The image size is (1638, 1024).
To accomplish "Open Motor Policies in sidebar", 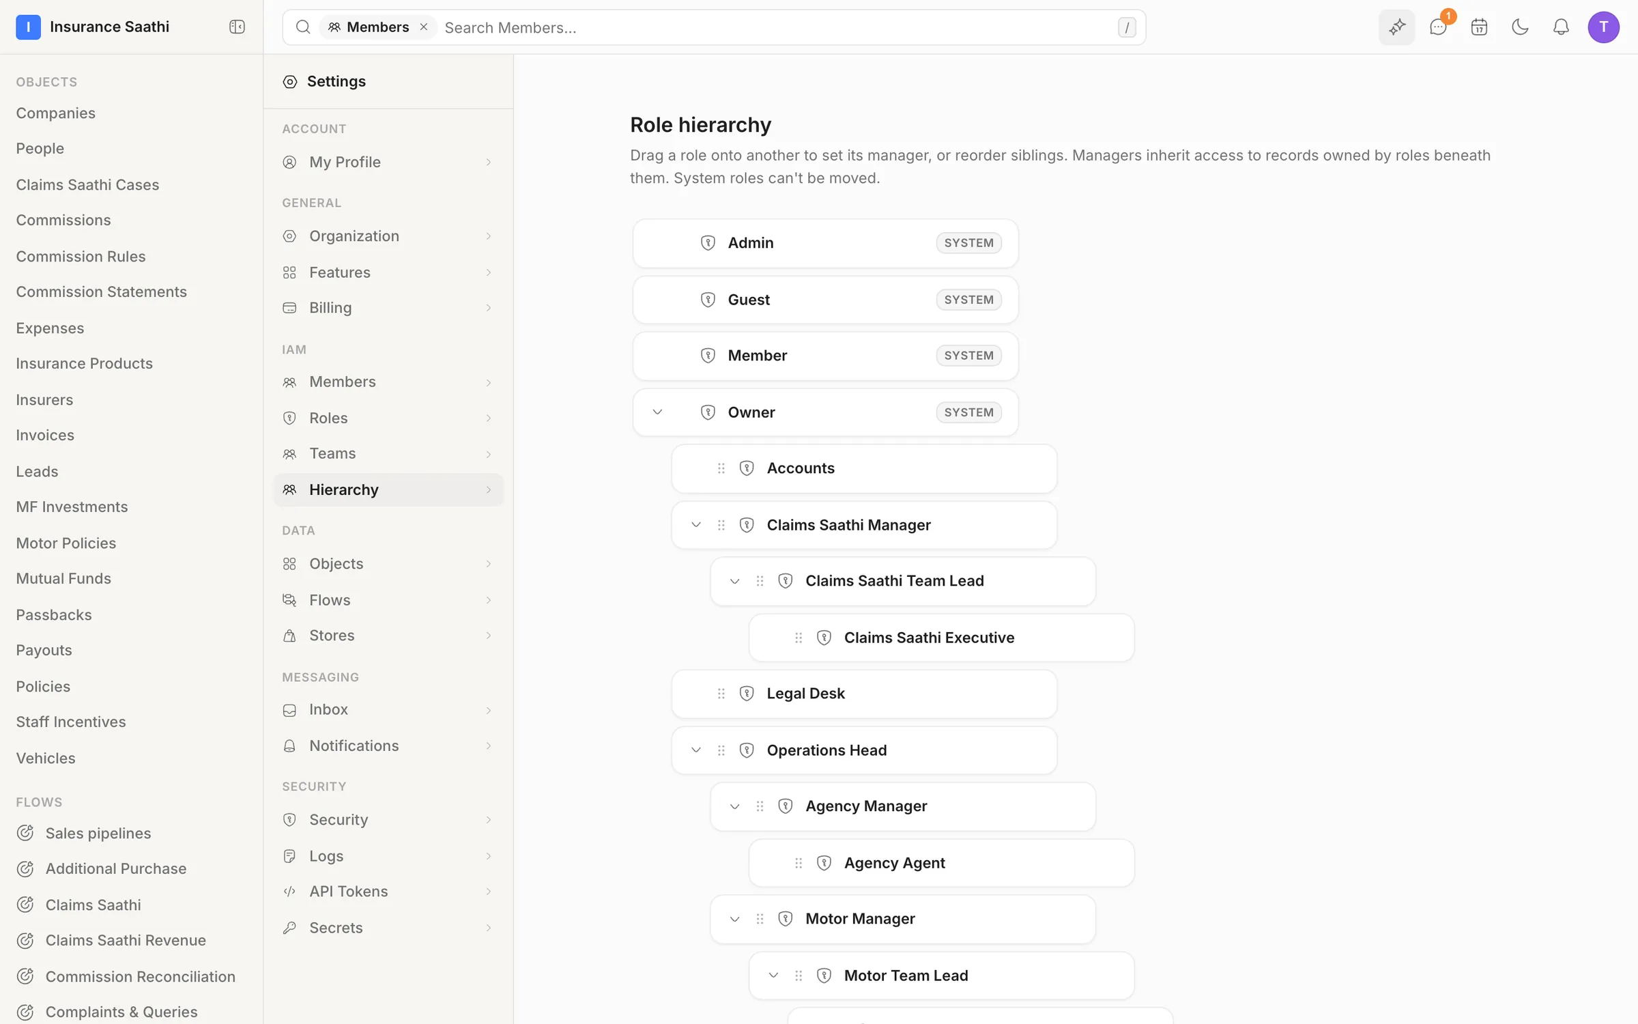I will 66,543.
